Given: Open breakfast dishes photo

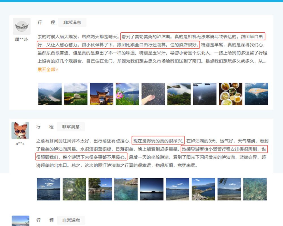Looking at the screenshot, I should click(230, 94).
